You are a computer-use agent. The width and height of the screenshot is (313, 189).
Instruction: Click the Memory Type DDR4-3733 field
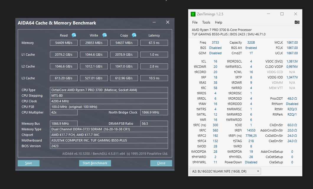(109, 129)
